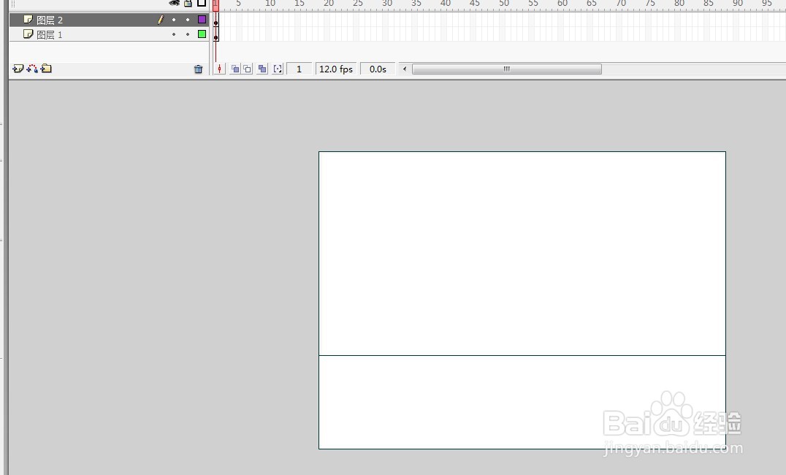Screen dimensions: 786x475
Task: Open Modify Onion Markers menu
Action: (x=278, y=69)
